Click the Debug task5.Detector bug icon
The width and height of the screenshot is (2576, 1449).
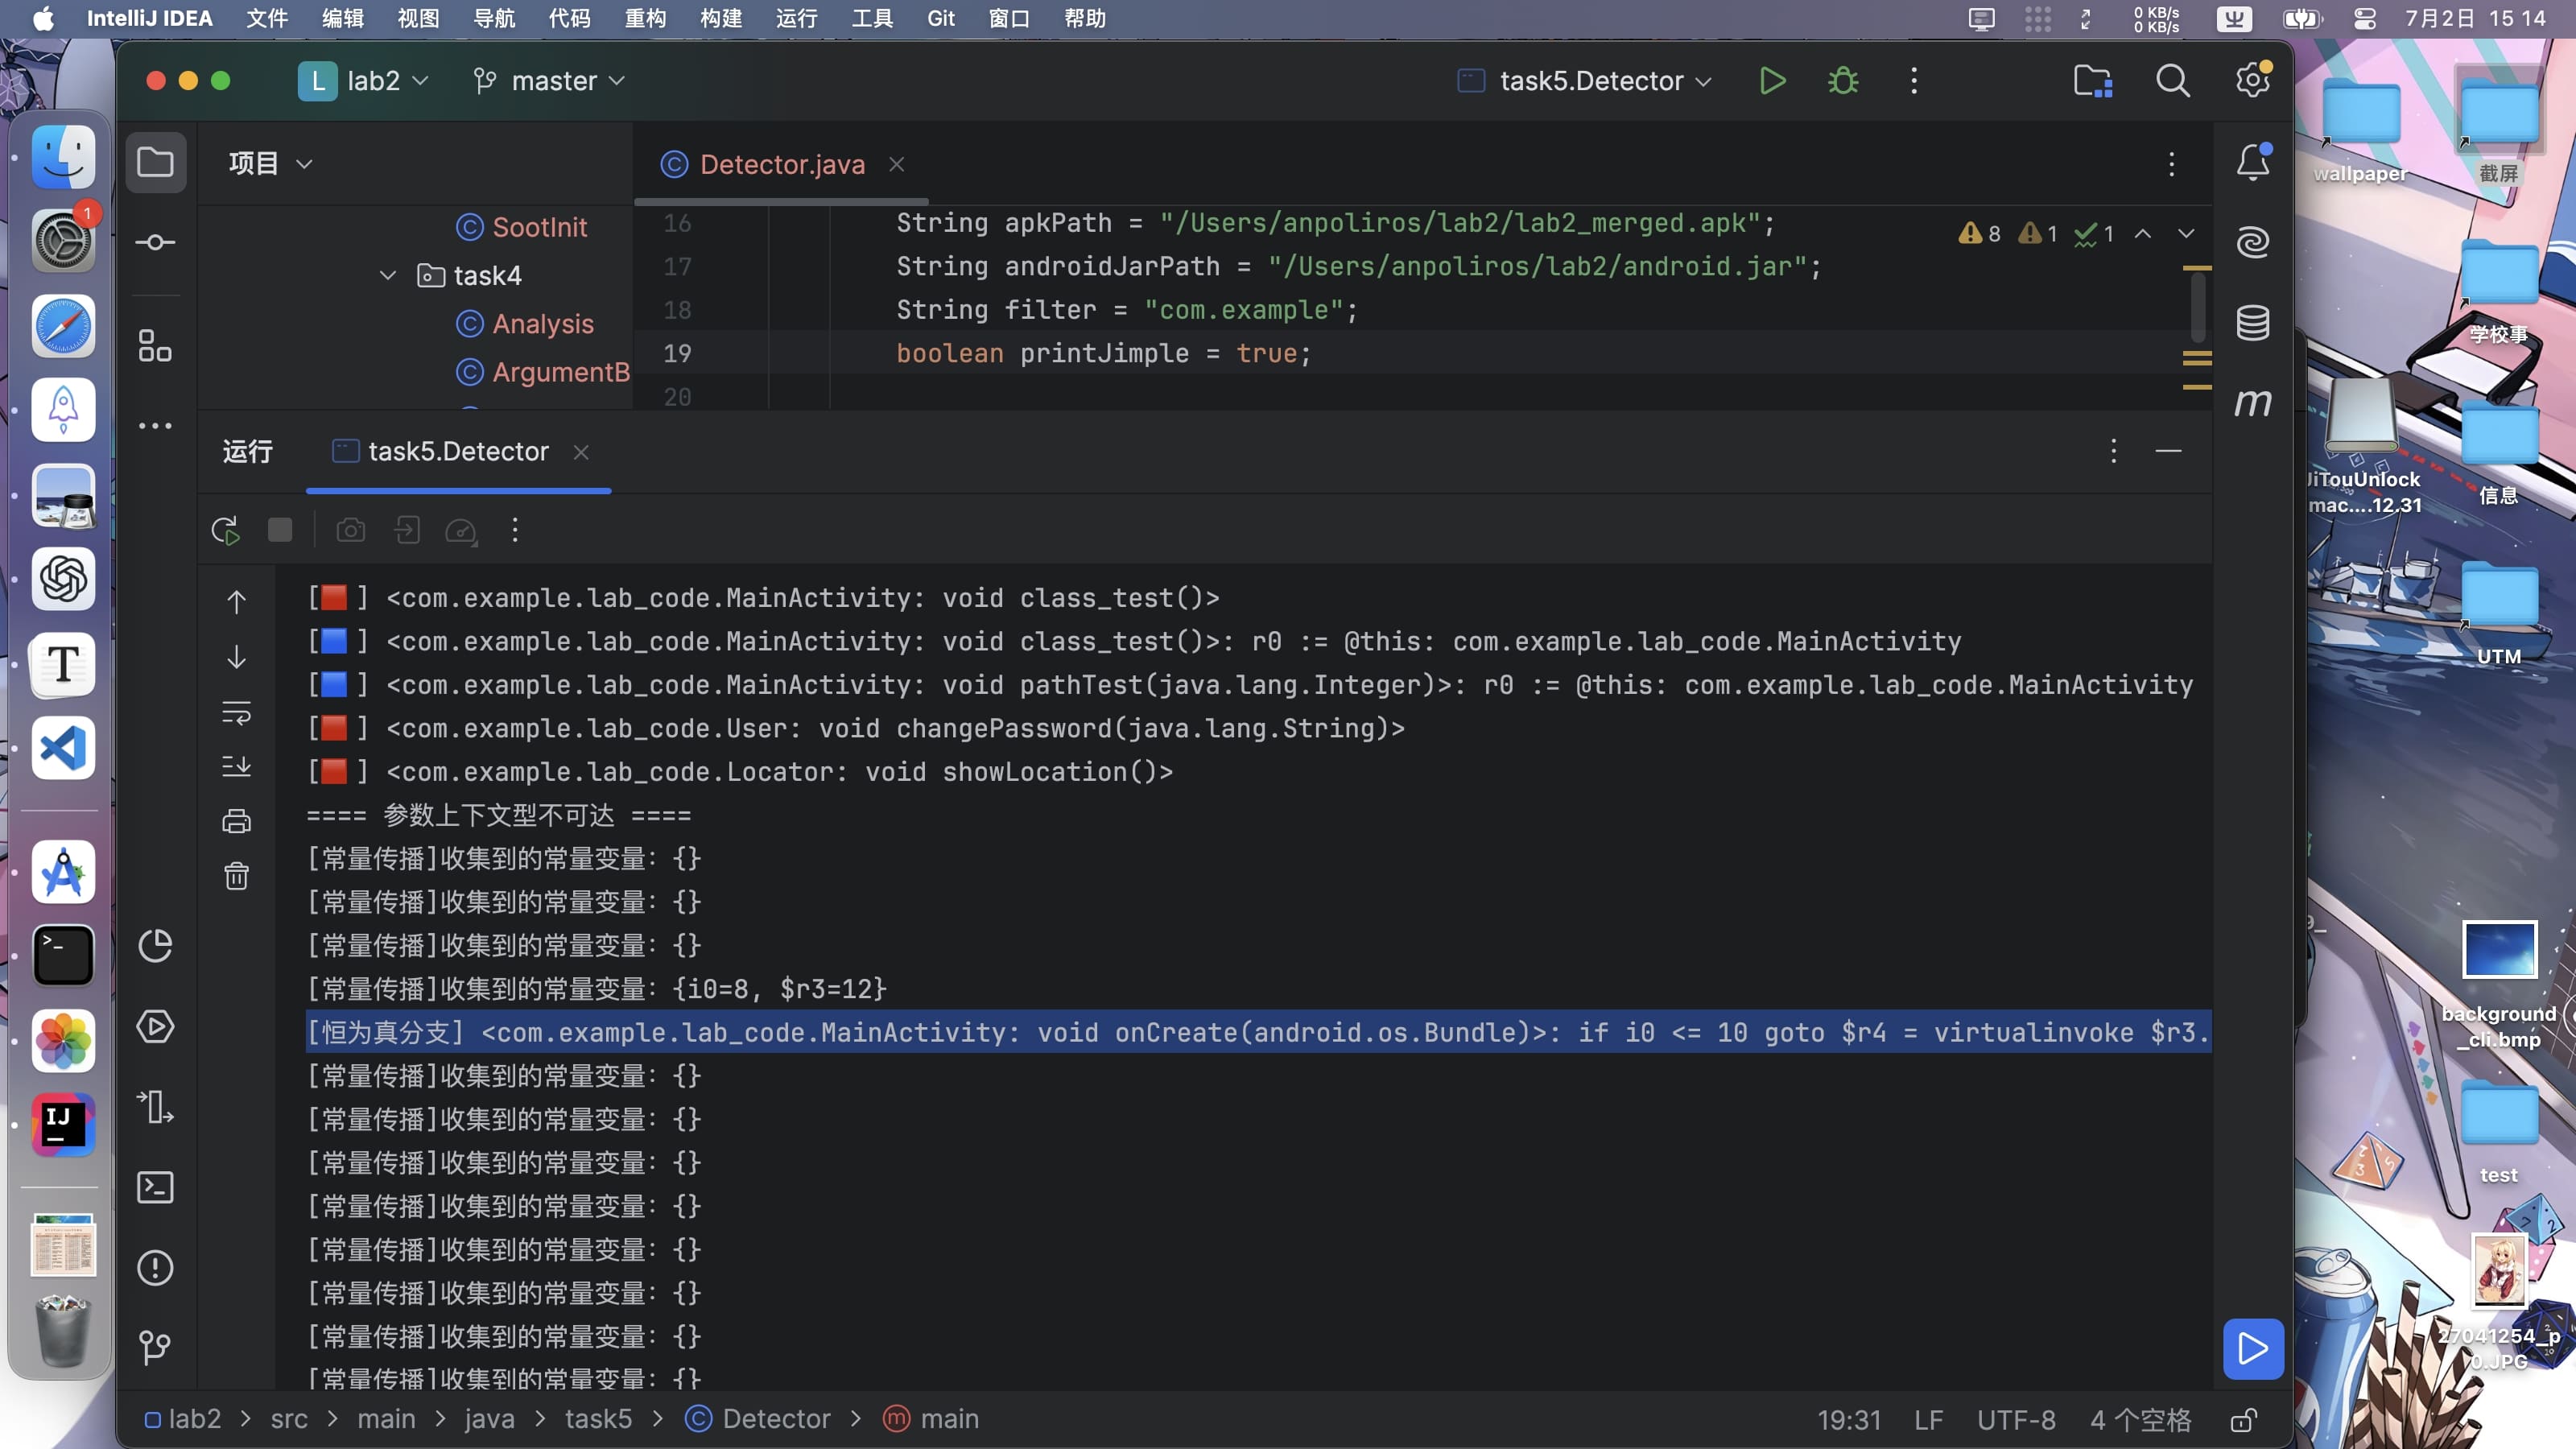(x=1843, y=81)
